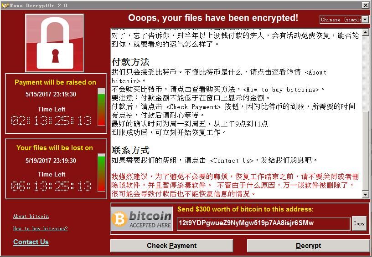Screen dimensions: 372x257
Task: Click the Wana Decrypt0r title bar icon
Action: coord(5,5)
